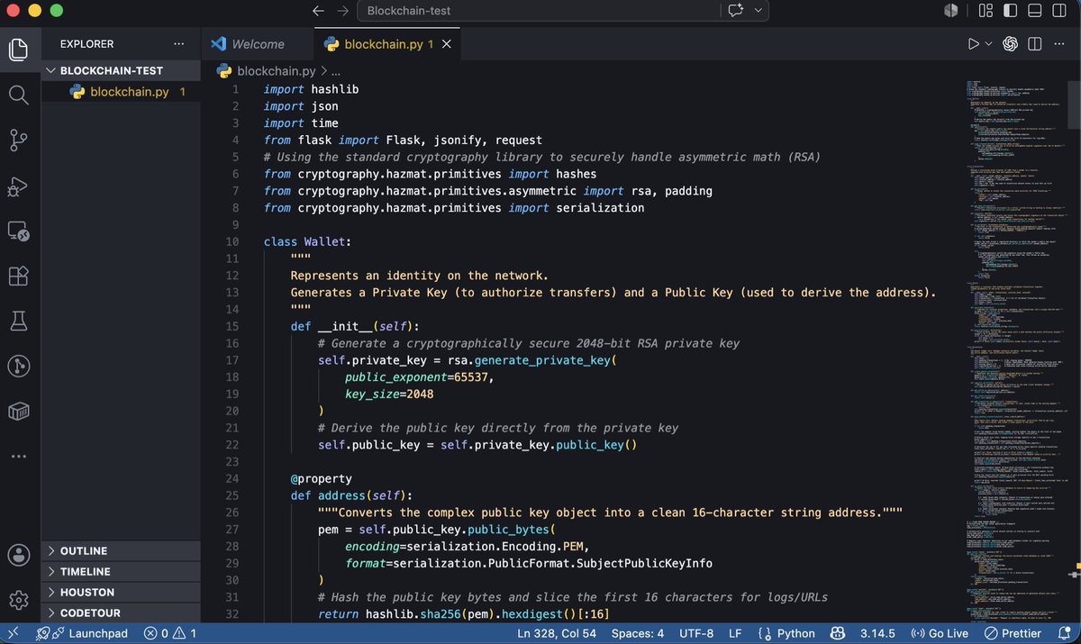Open the run options dropdown arrow
Image resolution: width=1081 pixels, height=644 pixels.
pyautogui.click(x=988, y=43)
